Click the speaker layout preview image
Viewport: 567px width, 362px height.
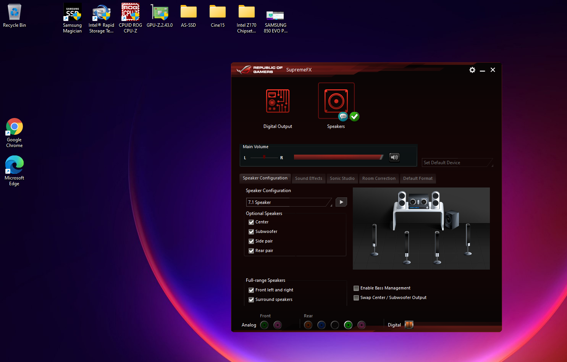coord(421,228)
